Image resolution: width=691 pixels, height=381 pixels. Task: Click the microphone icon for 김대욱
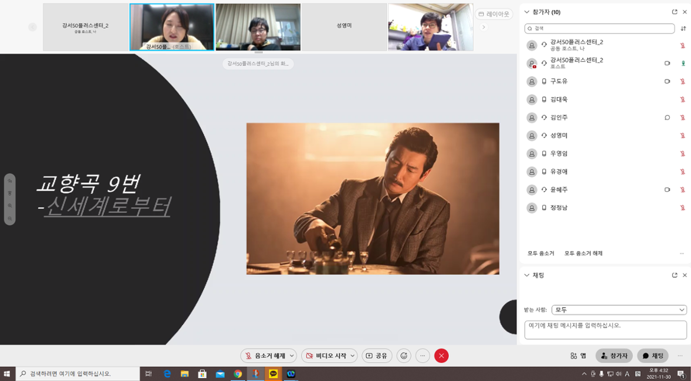683,100
